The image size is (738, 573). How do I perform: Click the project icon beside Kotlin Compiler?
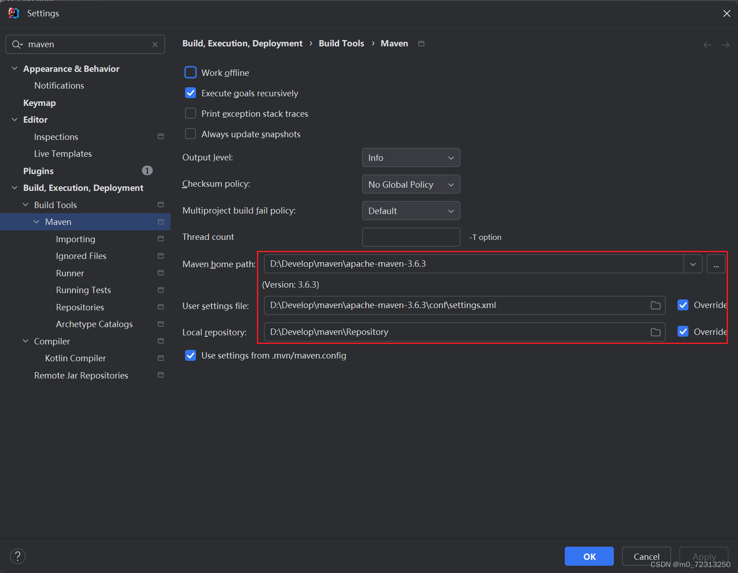tap(161, 358)
